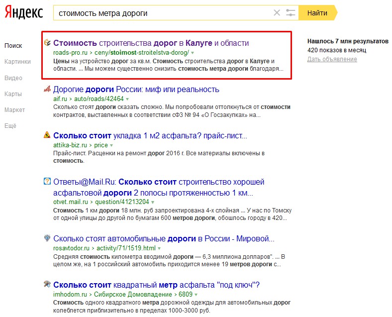Click the rosavtodor.ru favicon
The image size is (392, 317).
point(47,238)
